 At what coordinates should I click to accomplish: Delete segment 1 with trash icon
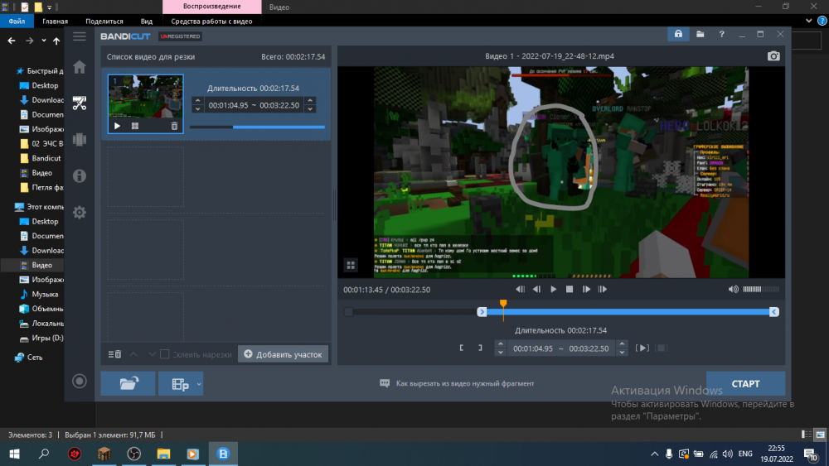click(x=174, y=126)
